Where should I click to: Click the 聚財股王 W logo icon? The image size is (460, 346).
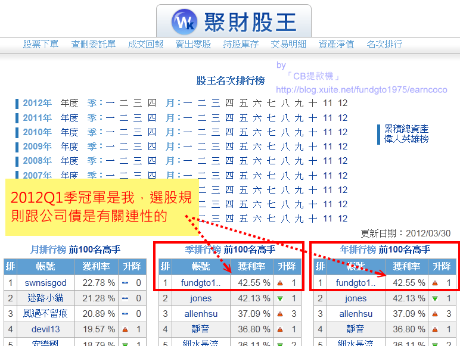pyautogui.click(x=184, y=21)
